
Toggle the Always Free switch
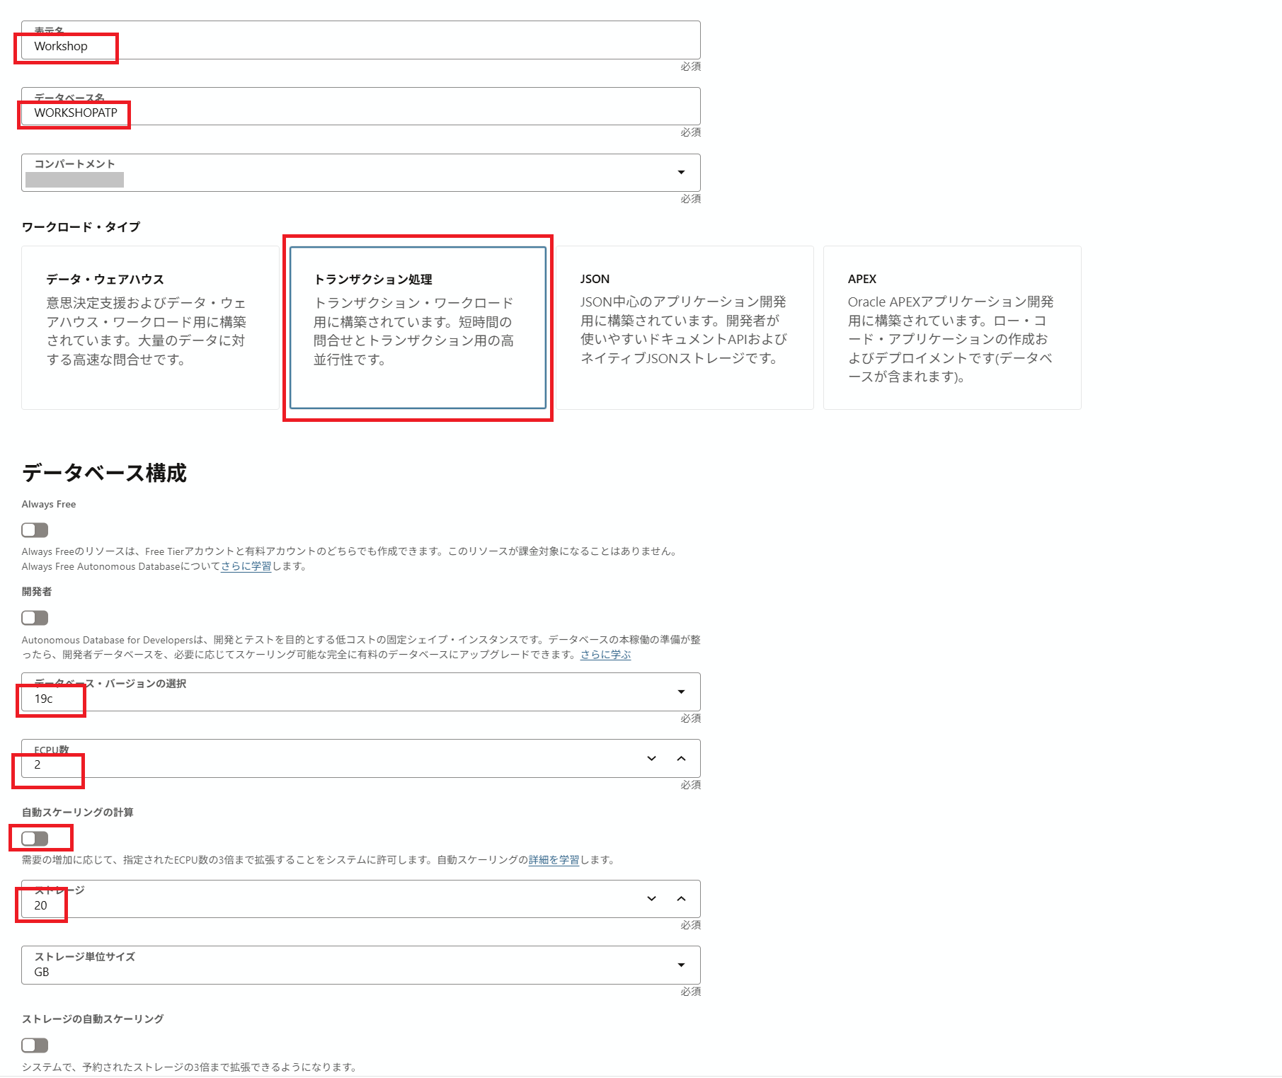[x=35, y=530]
